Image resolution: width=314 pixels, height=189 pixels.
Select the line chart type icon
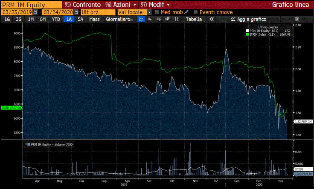coord(141,19)
